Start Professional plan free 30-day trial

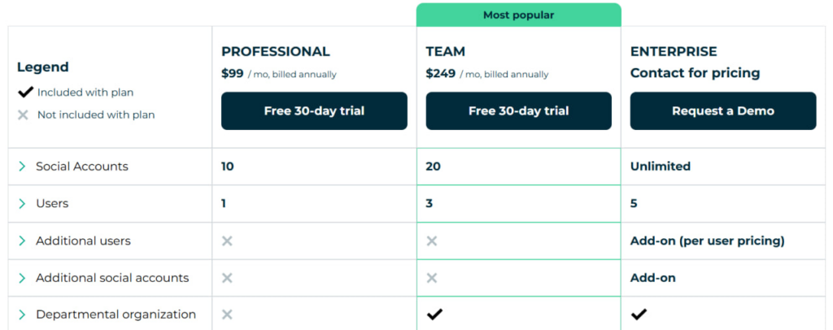point(314,111)
